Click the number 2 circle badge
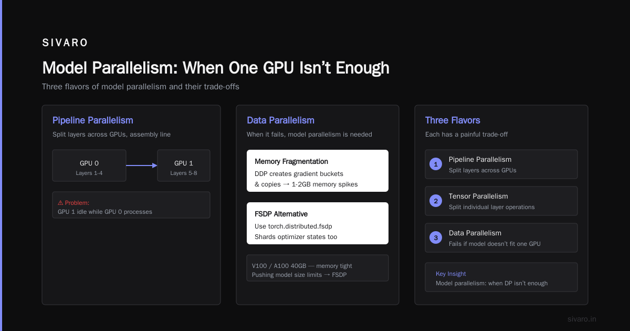 coord(435,201)
